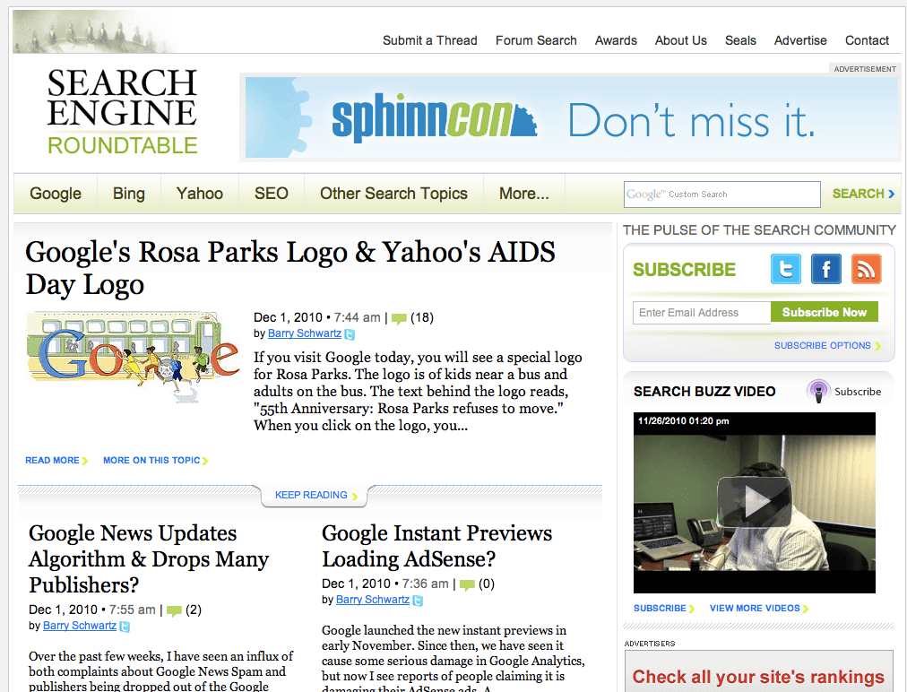This screenshot has width=907, height=692.
Task: Click the KEEP READING tab
Action: point(315,496)
